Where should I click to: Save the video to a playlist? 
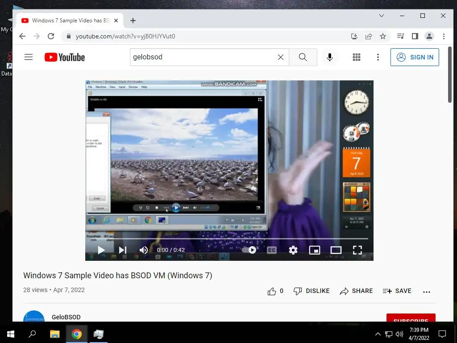click(x=397, y=291)
